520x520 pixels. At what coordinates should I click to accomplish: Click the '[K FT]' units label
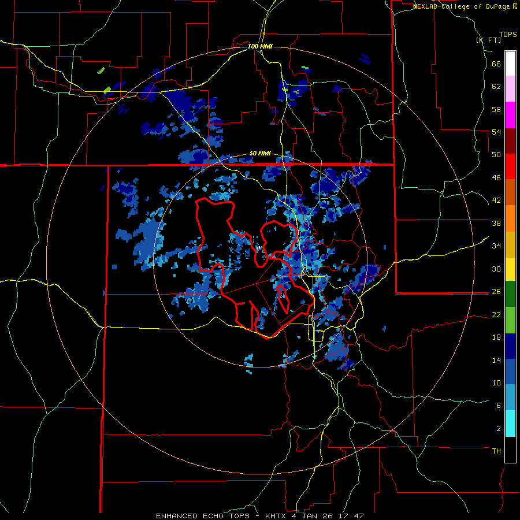(x=488, y=40)
